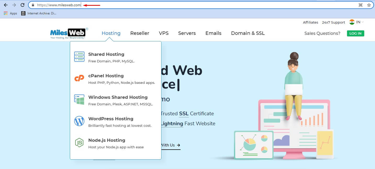Open the Hosting menu

(111, 33)
